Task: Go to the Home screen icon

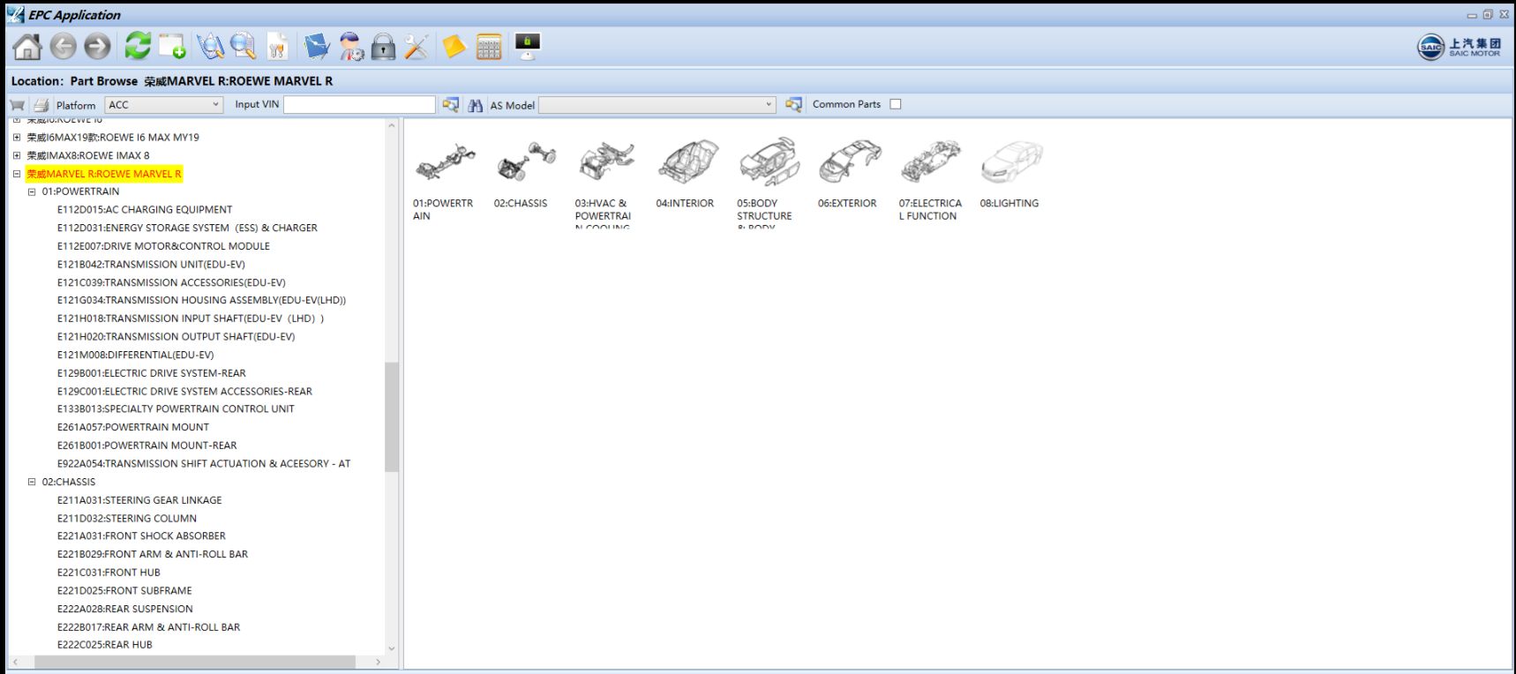Action: tap(27, 46)
